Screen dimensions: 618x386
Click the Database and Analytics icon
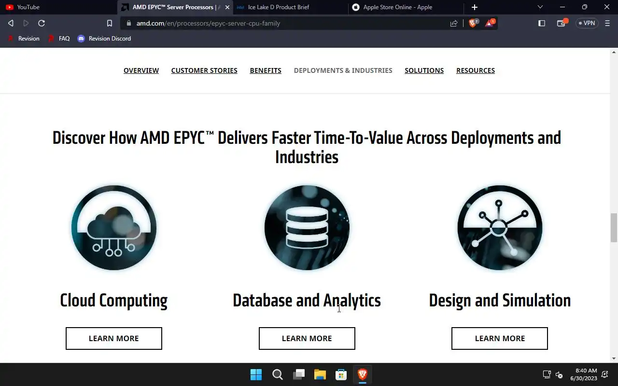[x=307, y=228]
